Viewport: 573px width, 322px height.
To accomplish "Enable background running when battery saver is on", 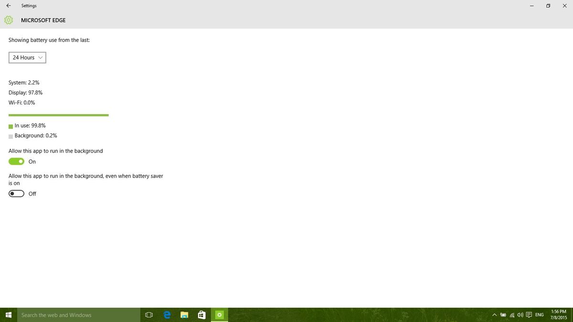I will pyautogui.click(x=16, y=193).
